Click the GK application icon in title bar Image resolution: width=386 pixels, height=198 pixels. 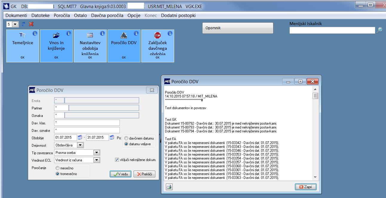pyautogui.click(x=6, y=6)
